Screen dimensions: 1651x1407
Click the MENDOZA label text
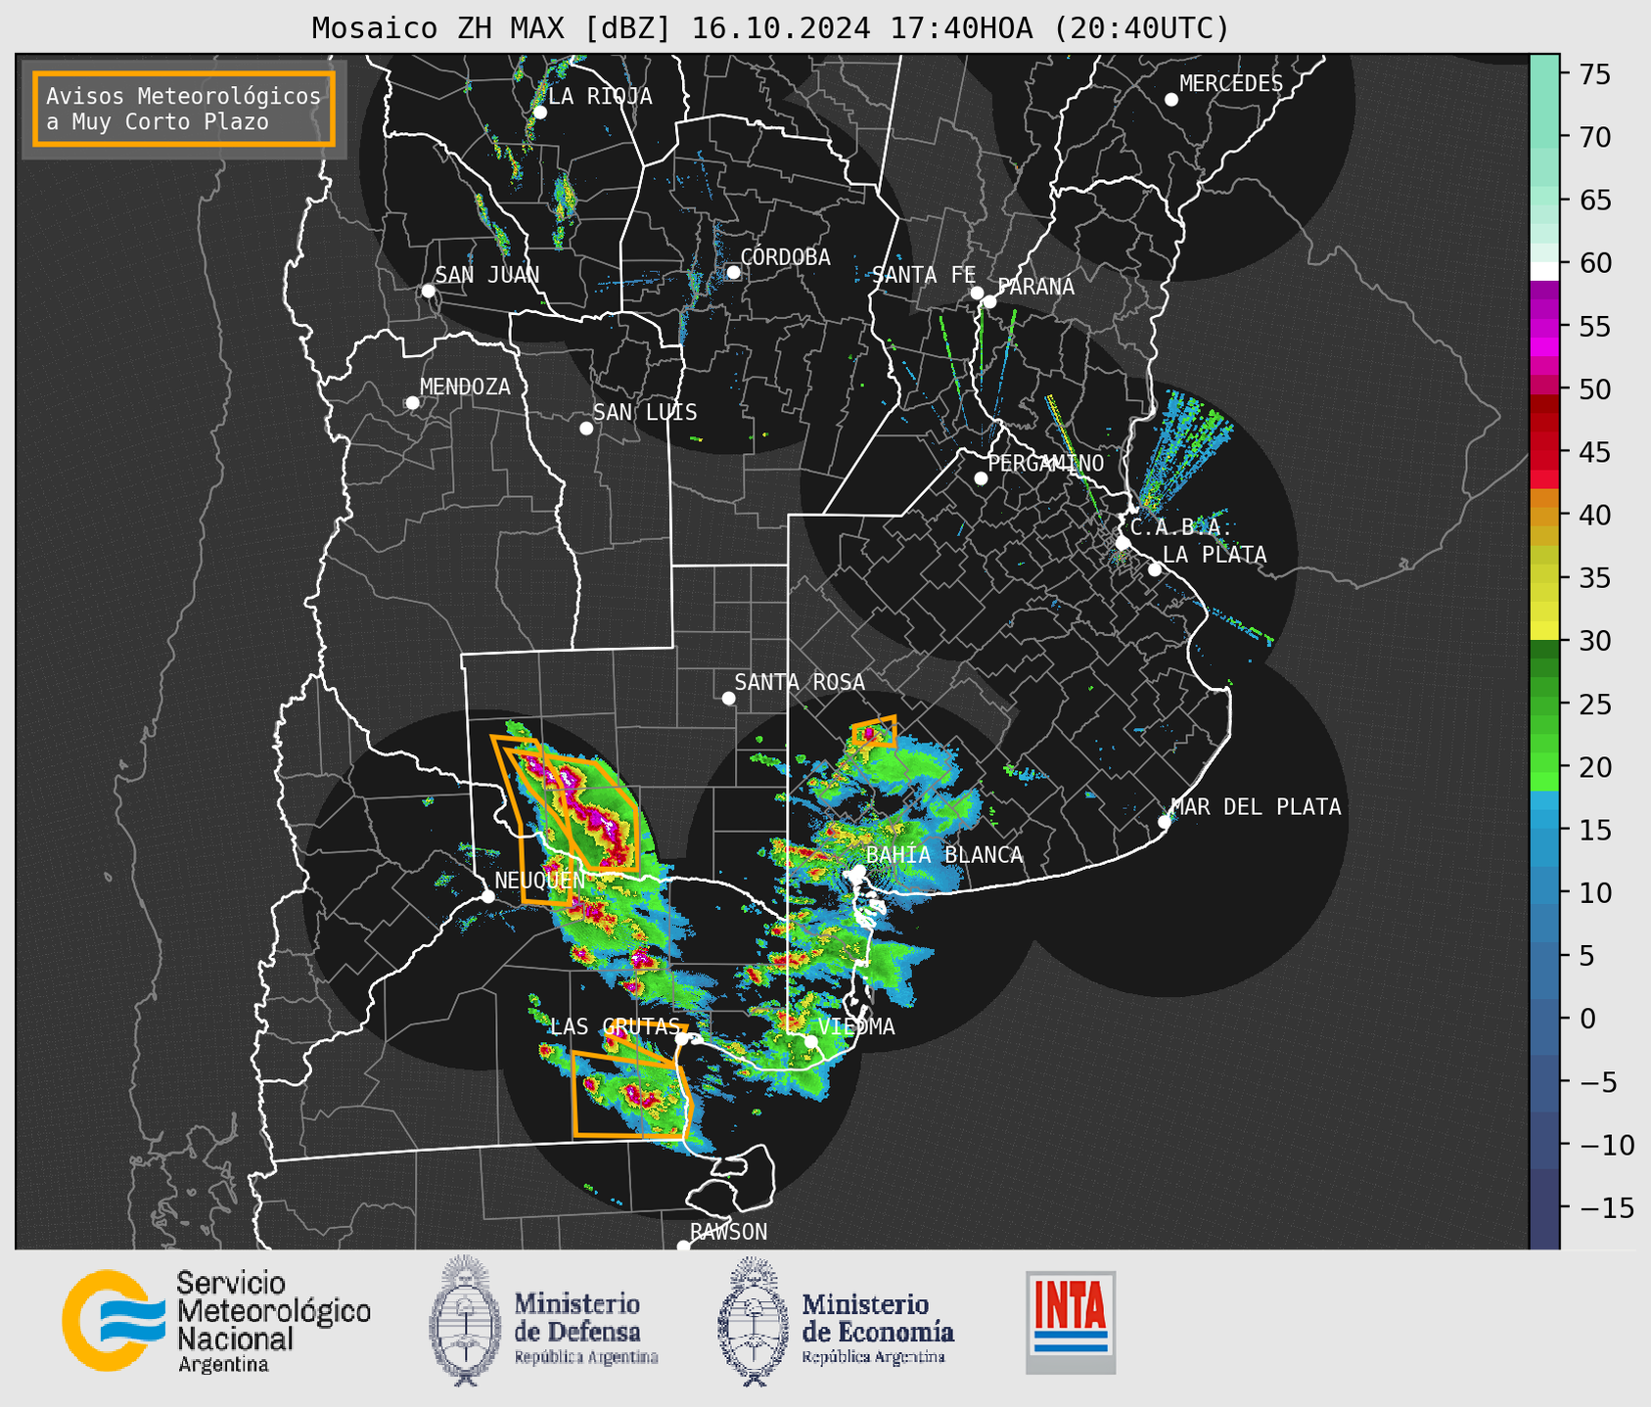tap(465, 387)
